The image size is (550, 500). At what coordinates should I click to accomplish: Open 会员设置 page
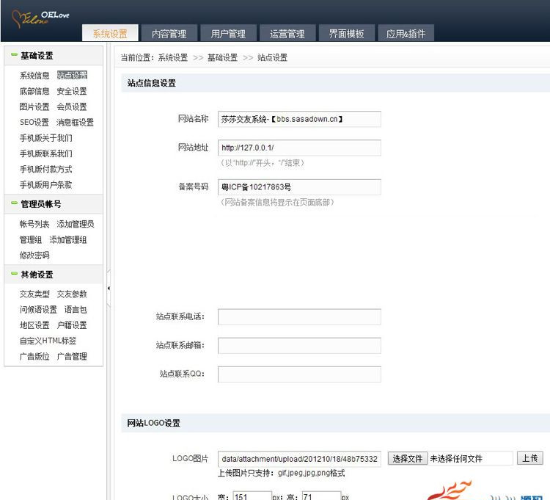[x=72, y=106]
